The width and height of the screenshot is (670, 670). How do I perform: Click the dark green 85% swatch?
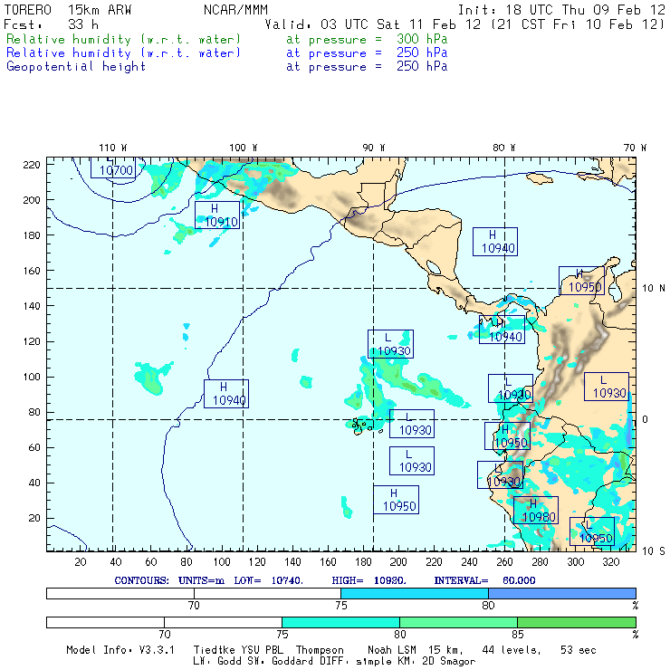(576, 623)
